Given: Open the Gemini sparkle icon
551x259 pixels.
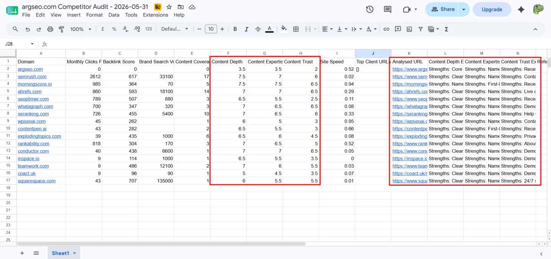Looking at the screenshot, I should click(521, 10).
